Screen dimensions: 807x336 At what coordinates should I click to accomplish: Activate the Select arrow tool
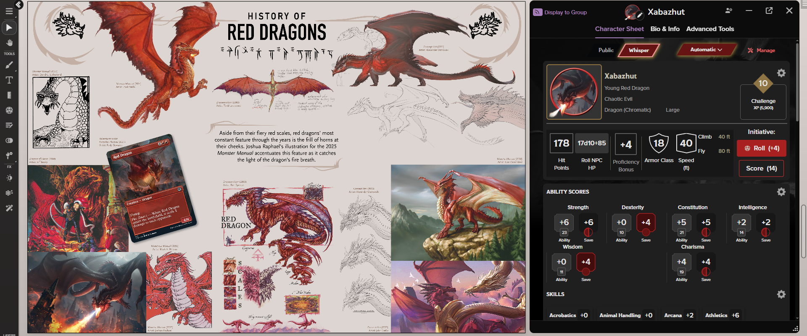pos(9,28)
